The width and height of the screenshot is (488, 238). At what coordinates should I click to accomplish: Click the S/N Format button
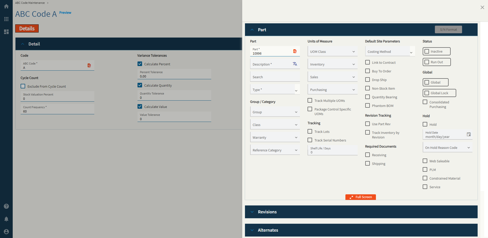tap(448, 29)
